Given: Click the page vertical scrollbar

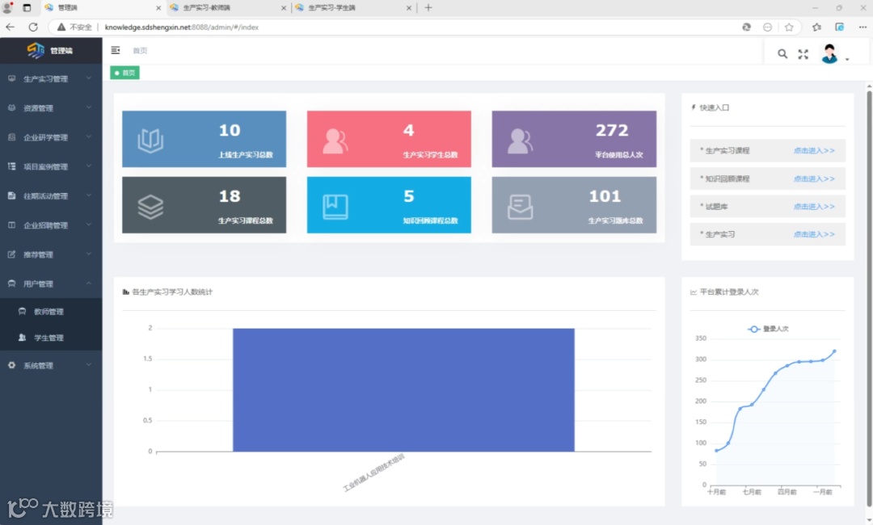Looking at the screenshot, I should point(868,297).
